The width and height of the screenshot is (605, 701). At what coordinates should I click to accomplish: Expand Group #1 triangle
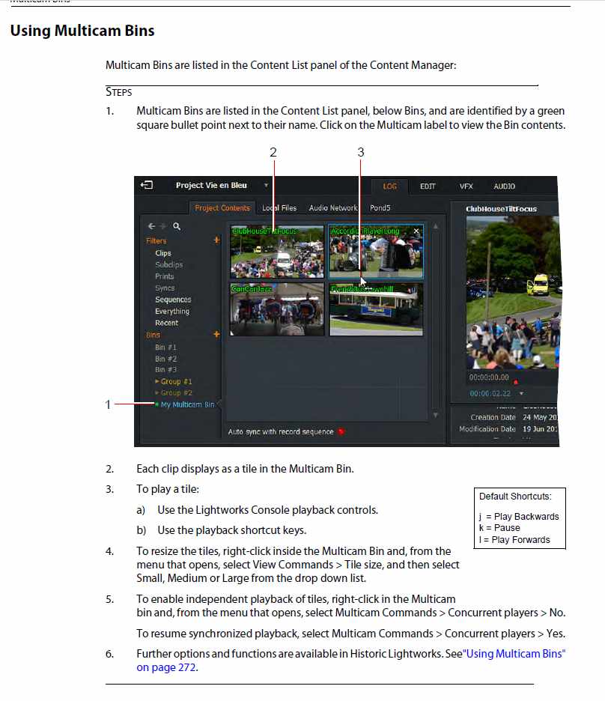coord(156,381)
